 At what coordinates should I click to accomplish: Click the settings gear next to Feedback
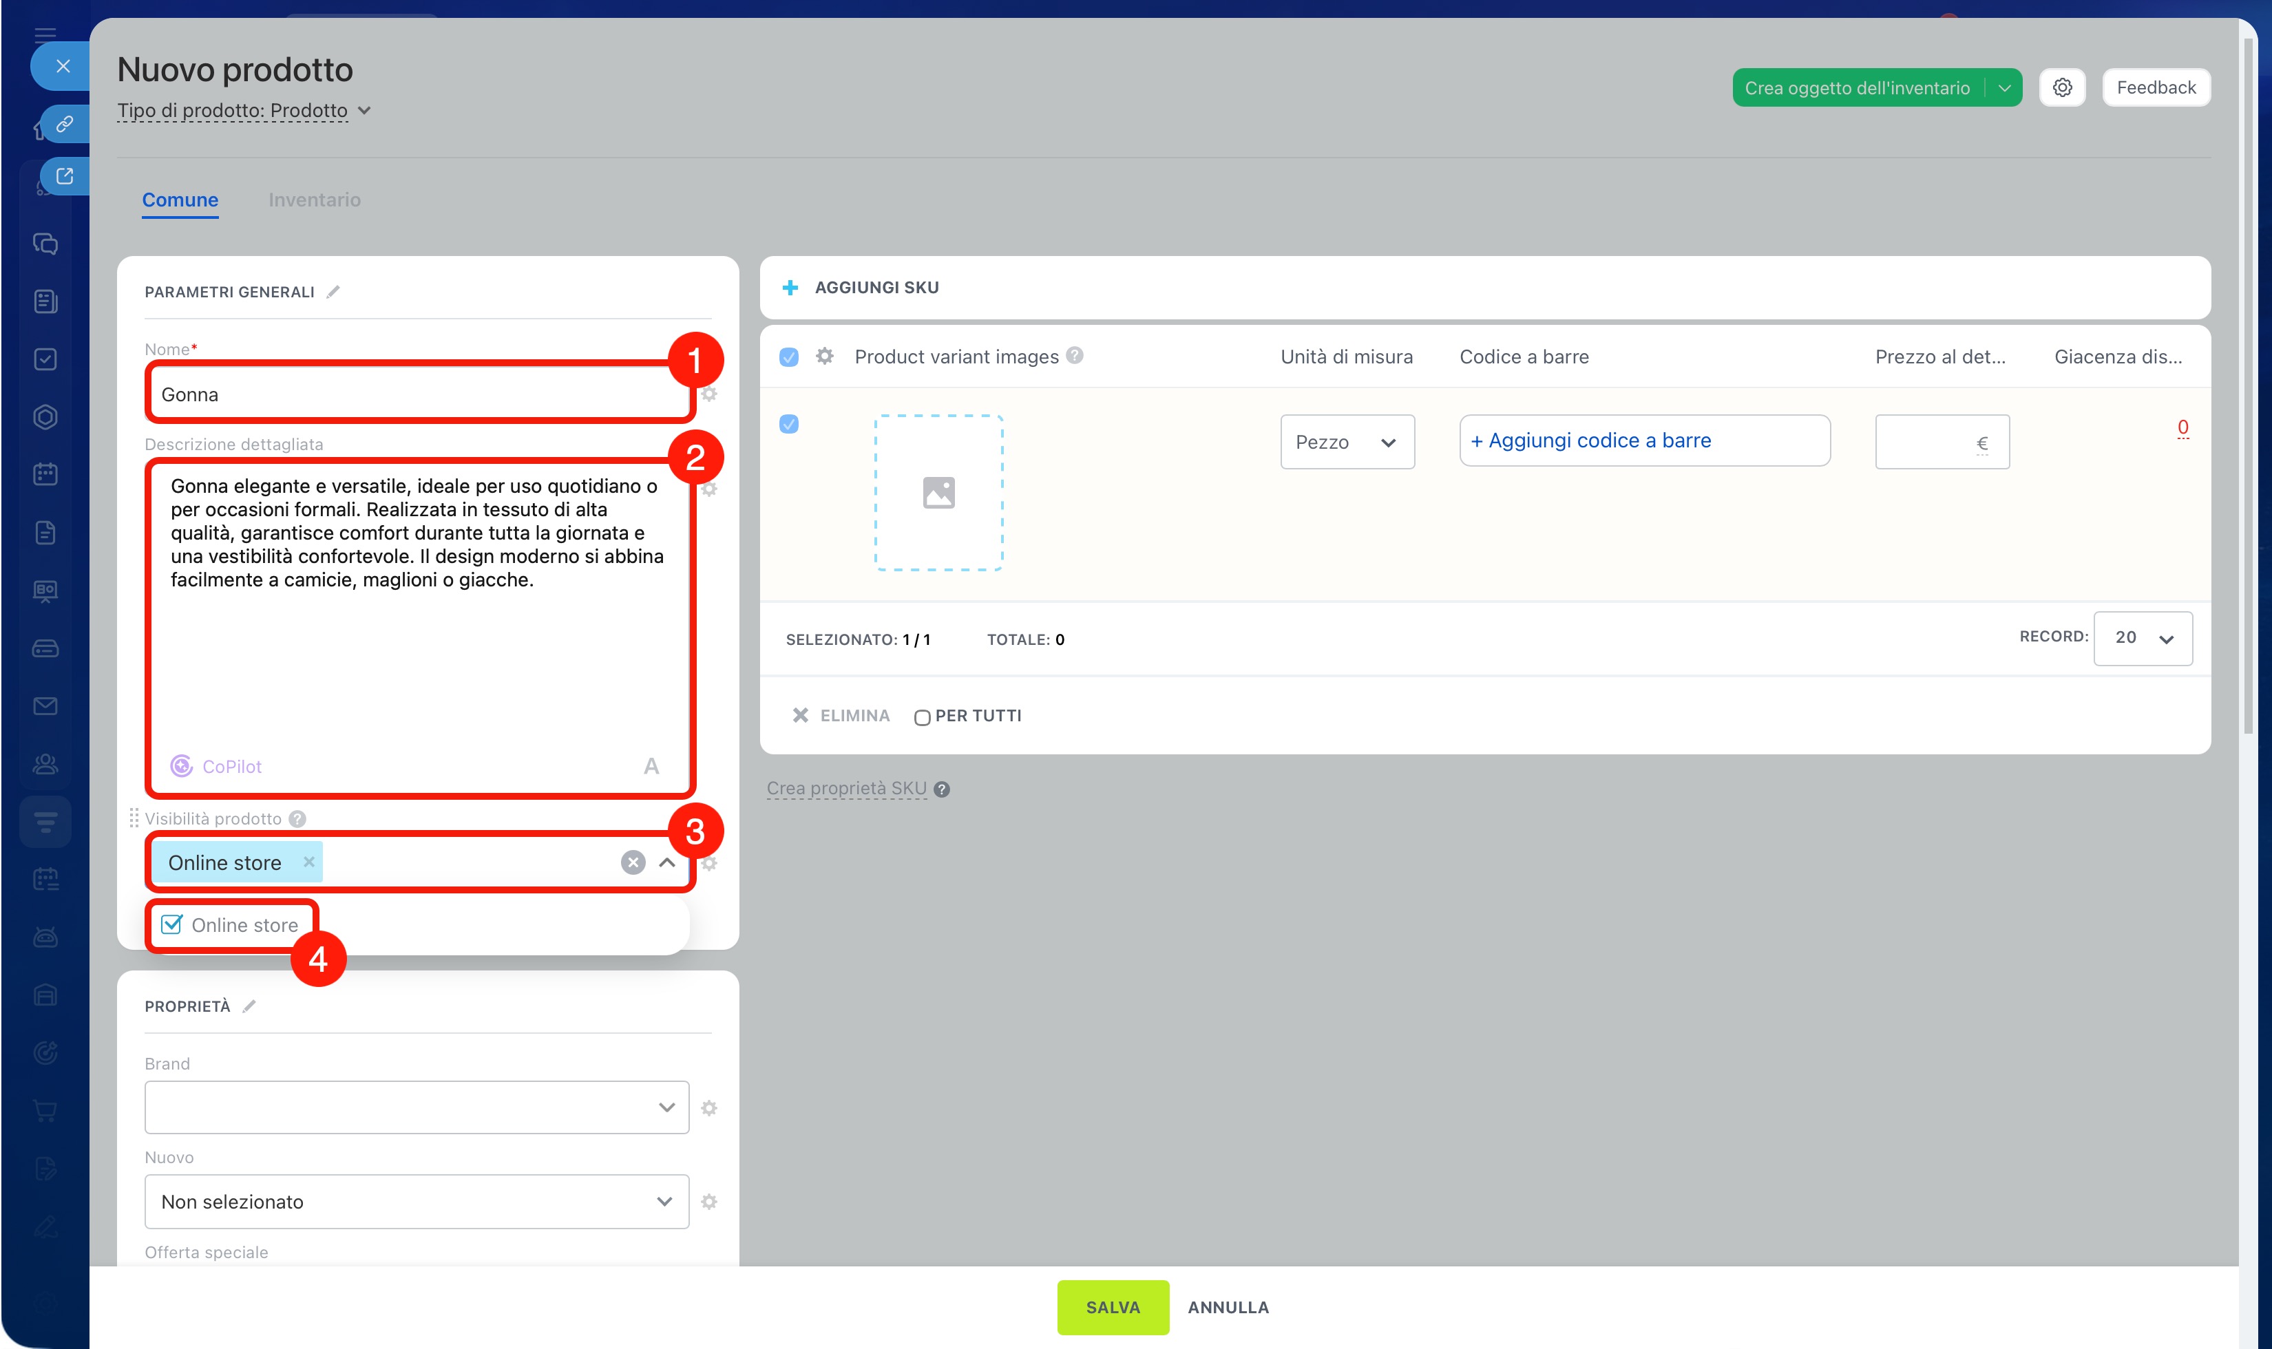point(2061,87)
